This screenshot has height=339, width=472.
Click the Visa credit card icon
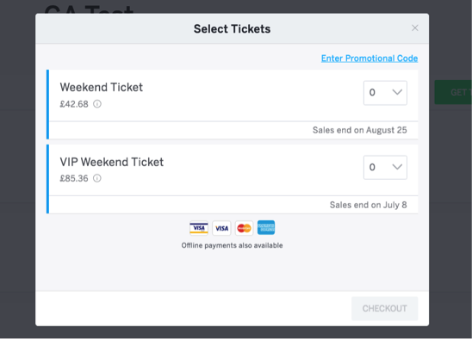[x=221, y=228]
